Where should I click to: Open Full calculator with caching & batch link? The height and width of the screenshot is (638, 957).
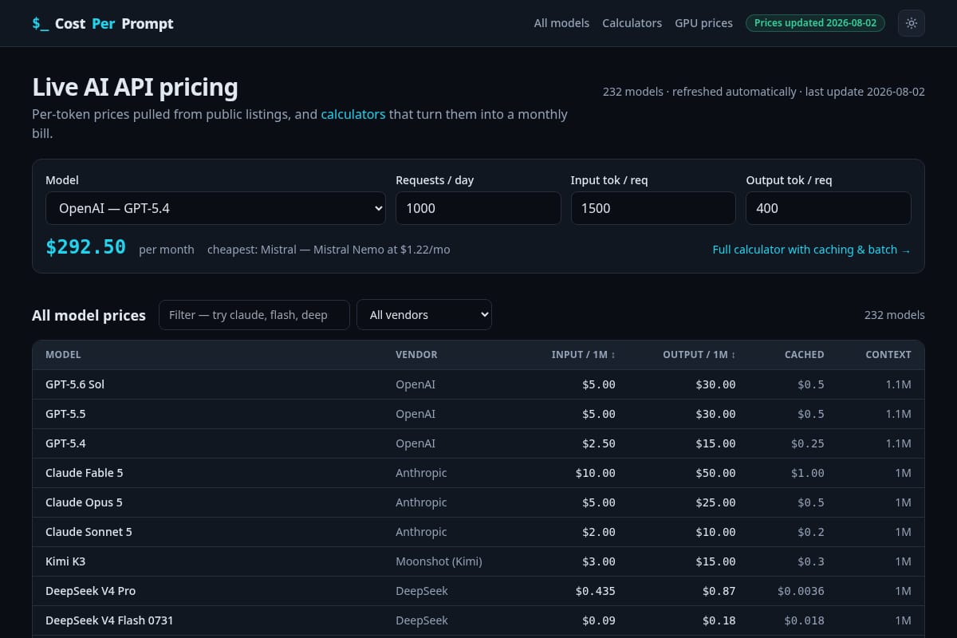pos(811,250)
